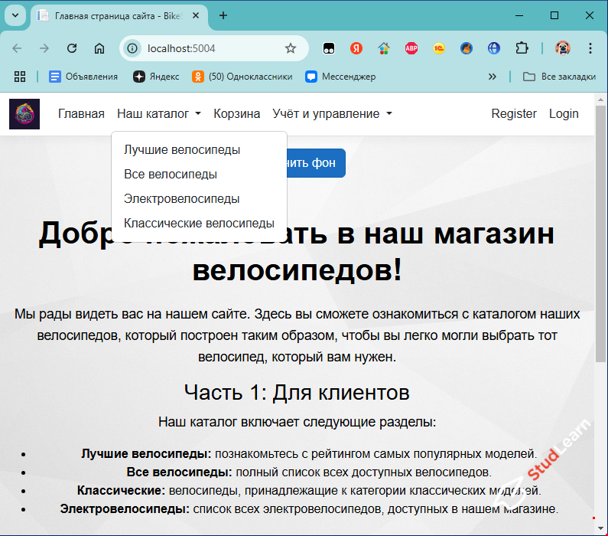Open the tab search dropdown arrow
608x536 pixels.
click(x=15, y=15)
